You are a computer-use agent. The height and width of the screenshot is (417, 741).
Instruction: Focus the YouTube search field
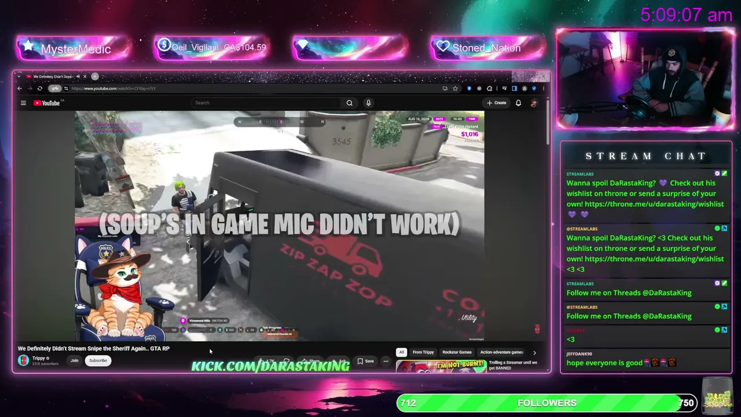coord(266,103)
